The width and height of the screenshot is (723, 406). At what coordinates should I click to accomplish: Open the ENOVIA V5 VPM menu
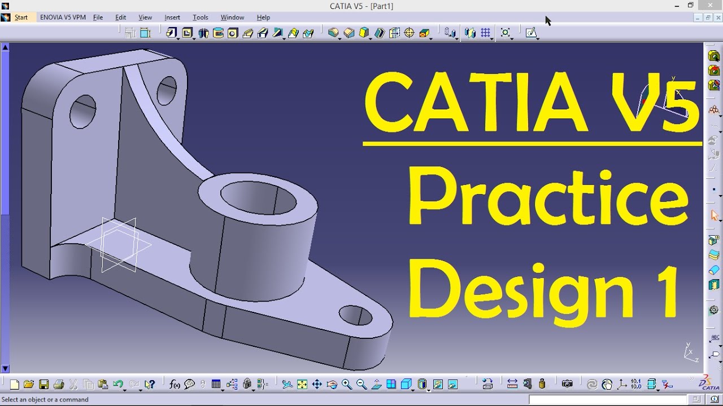coord(63,17)
